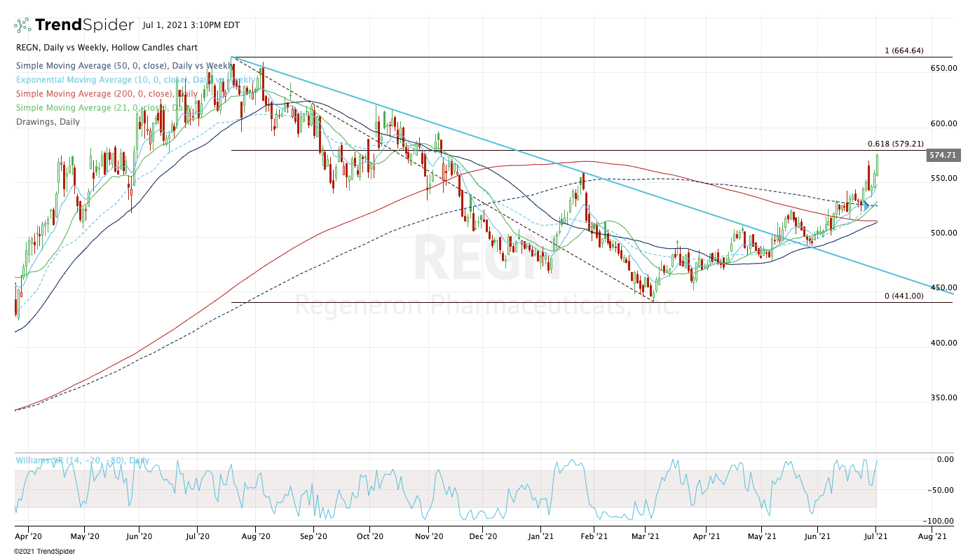Click the current price tag 574.71
The height and width of the screenshot is (558, 975).
click(943, 156)
